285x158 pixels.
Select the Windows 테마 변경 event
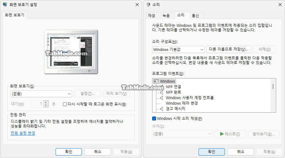[x=182, y=103]
